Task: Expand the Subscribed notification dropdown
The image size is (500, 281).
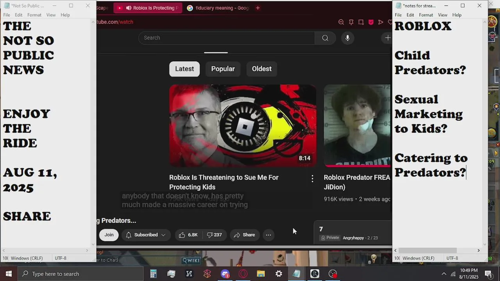Action: pyautogui.click(x=163, y=235)
